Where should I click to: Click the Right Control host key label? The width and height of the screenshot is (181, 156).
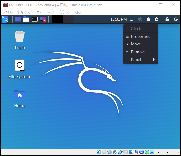pos(164,152)
